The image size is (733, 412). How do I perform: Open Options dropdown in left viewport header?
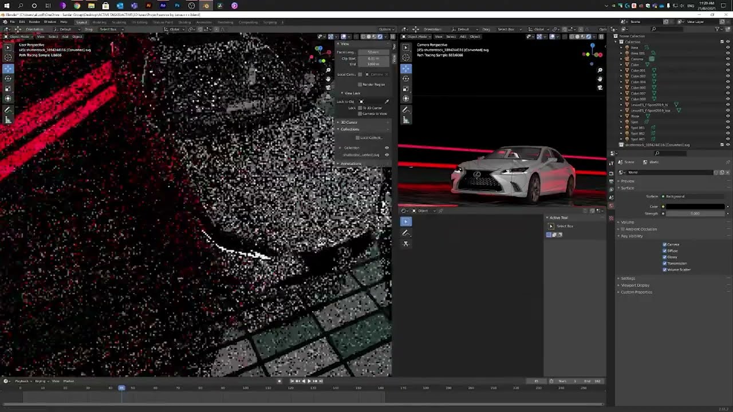[385, 29]
